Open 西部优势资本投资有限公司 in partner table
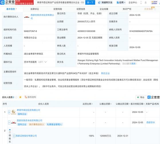 click(x=30, y=120)
